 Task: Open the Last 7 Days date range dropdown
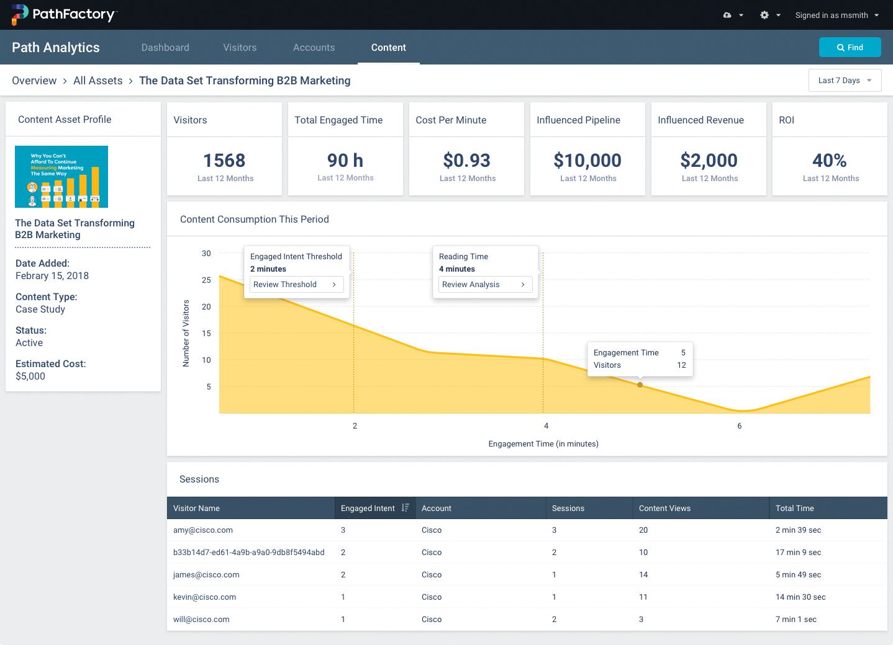(x=845, y=80)
